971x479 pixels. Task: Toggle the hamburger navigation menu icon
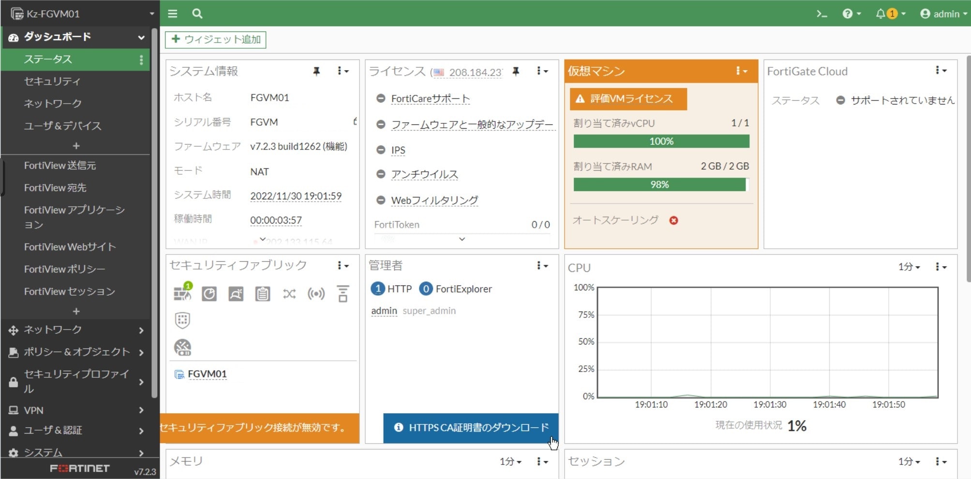coord(172,14)
